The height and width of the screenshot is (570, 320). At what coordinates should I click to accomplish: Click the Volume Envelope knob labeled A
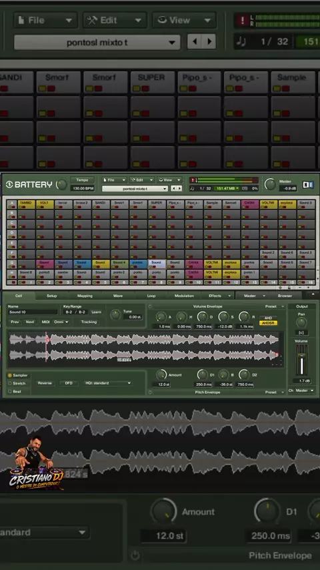161,317
